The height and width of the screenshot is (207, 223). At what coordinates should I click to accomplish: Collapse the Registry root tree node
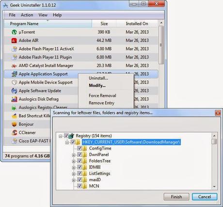[61, 136]
